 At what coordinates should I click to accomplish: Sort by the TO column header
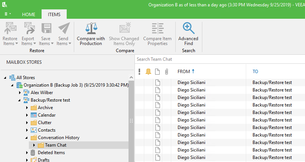click(x=255, y=72)
